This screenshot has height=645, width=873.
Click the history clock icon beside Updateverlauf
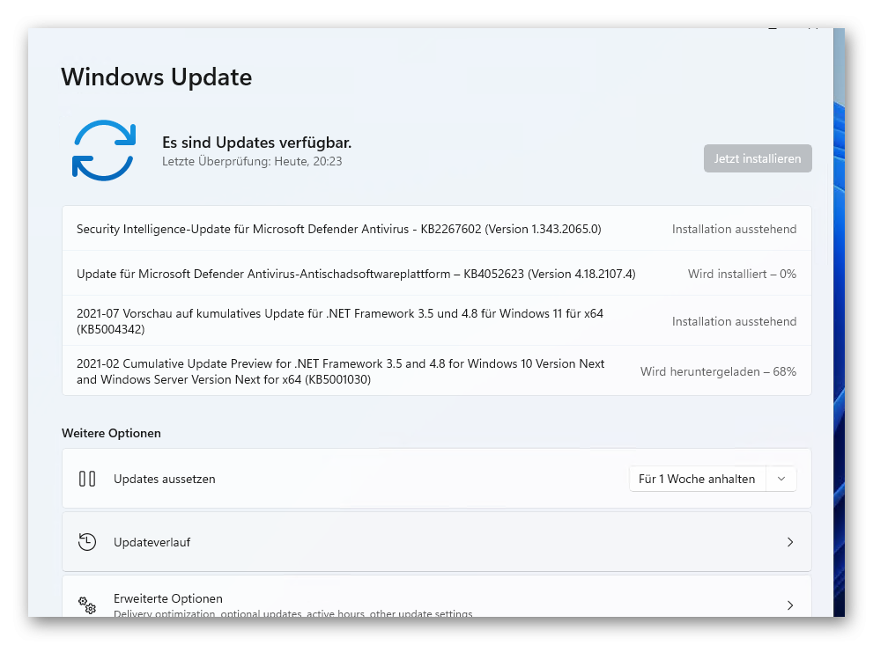(x=87, y=542)
